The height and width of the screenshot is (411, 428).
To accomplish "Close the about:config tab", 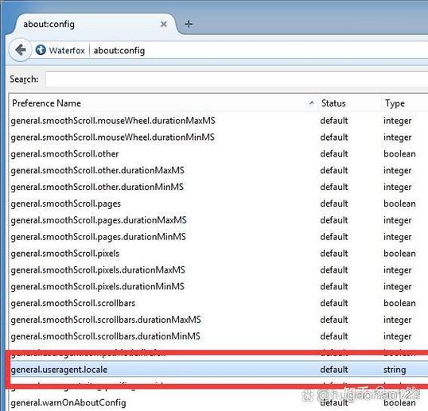I will point(164,25).
